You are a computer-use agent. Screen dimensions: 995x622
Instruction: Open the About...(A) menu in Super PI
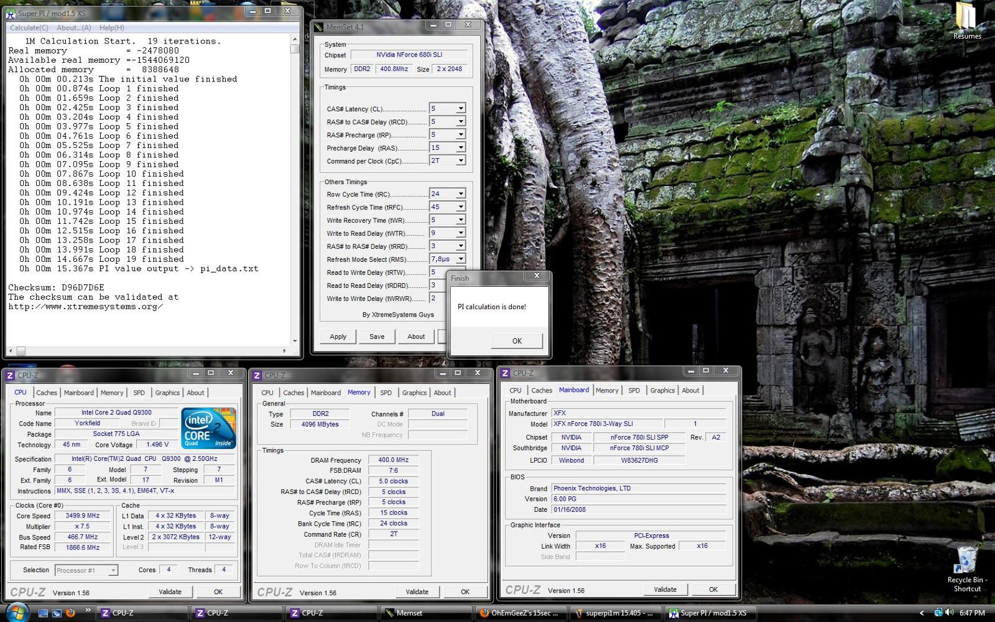73,27
